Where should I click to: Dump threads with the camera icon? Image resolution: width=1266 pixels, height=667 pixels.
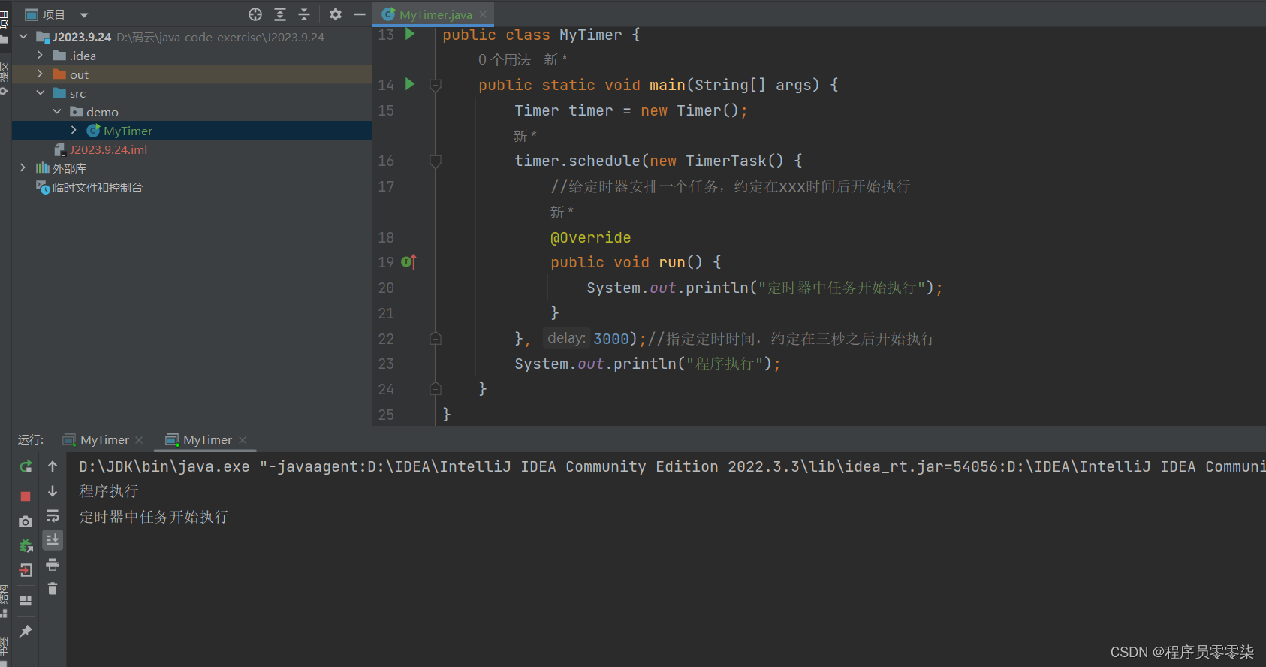pyautogui.click(x=26, y=521)
